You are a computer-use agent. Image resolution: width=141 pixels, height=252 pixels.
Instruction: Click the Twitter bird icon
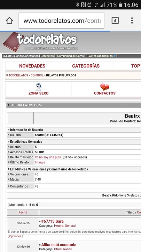point(115,56)
